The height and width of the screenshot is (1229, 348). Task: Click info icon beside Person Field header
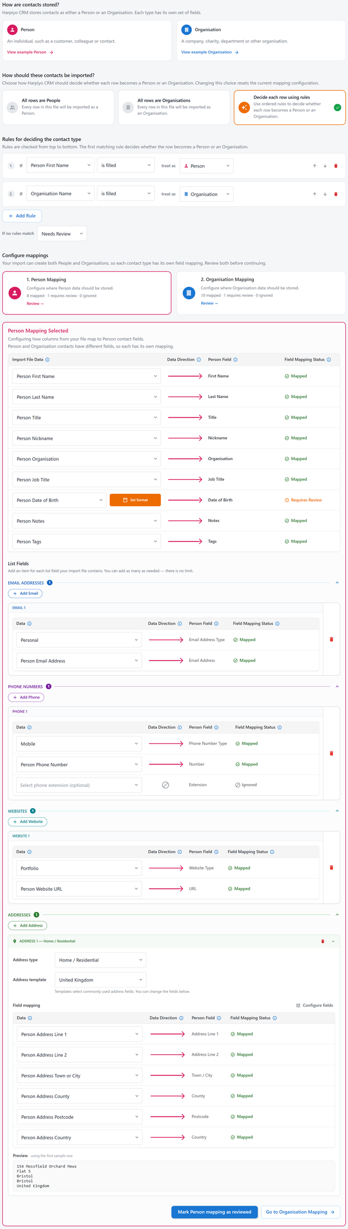(x=235, y=359)
